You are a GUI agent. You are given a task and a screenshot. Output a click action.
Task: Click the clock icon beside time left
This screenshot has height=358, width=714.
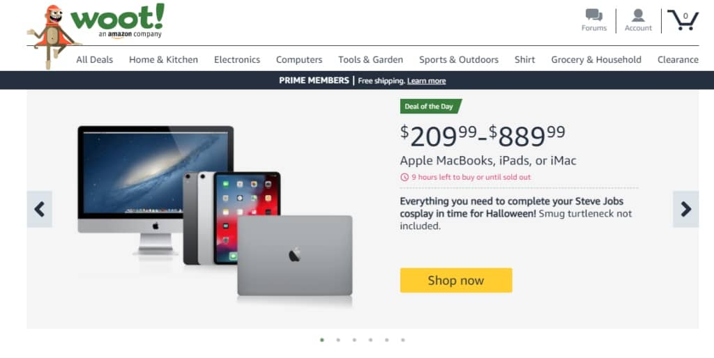coord(404,178)
